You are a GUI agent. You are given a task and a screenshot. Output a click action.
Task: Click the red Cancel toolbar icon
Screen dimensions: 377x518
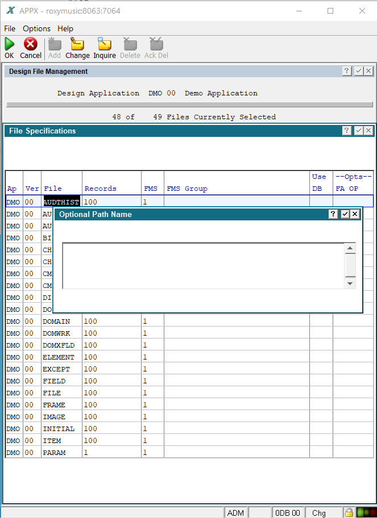31,44
